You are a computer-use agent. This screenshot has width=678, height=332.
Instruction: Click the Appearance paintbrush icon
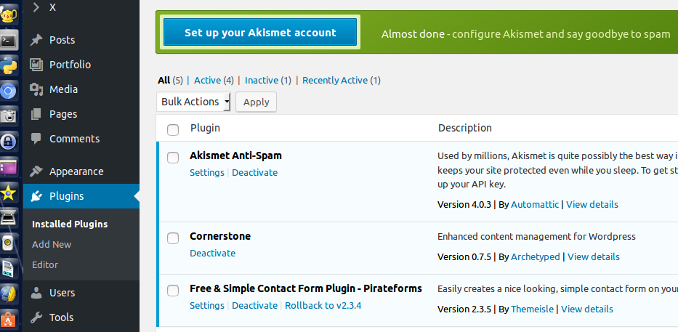point(36,171)
